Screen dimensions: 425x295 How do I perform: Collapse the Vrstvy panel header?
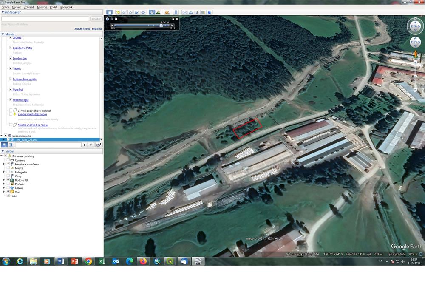(3, 151)
